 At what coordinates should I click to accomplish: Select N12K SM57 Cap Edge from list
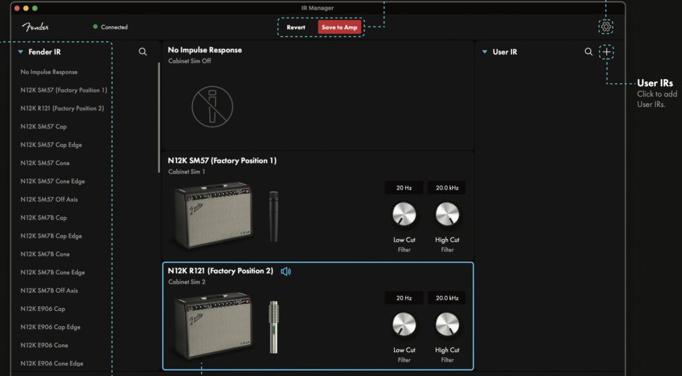click(x=51, y=145)
